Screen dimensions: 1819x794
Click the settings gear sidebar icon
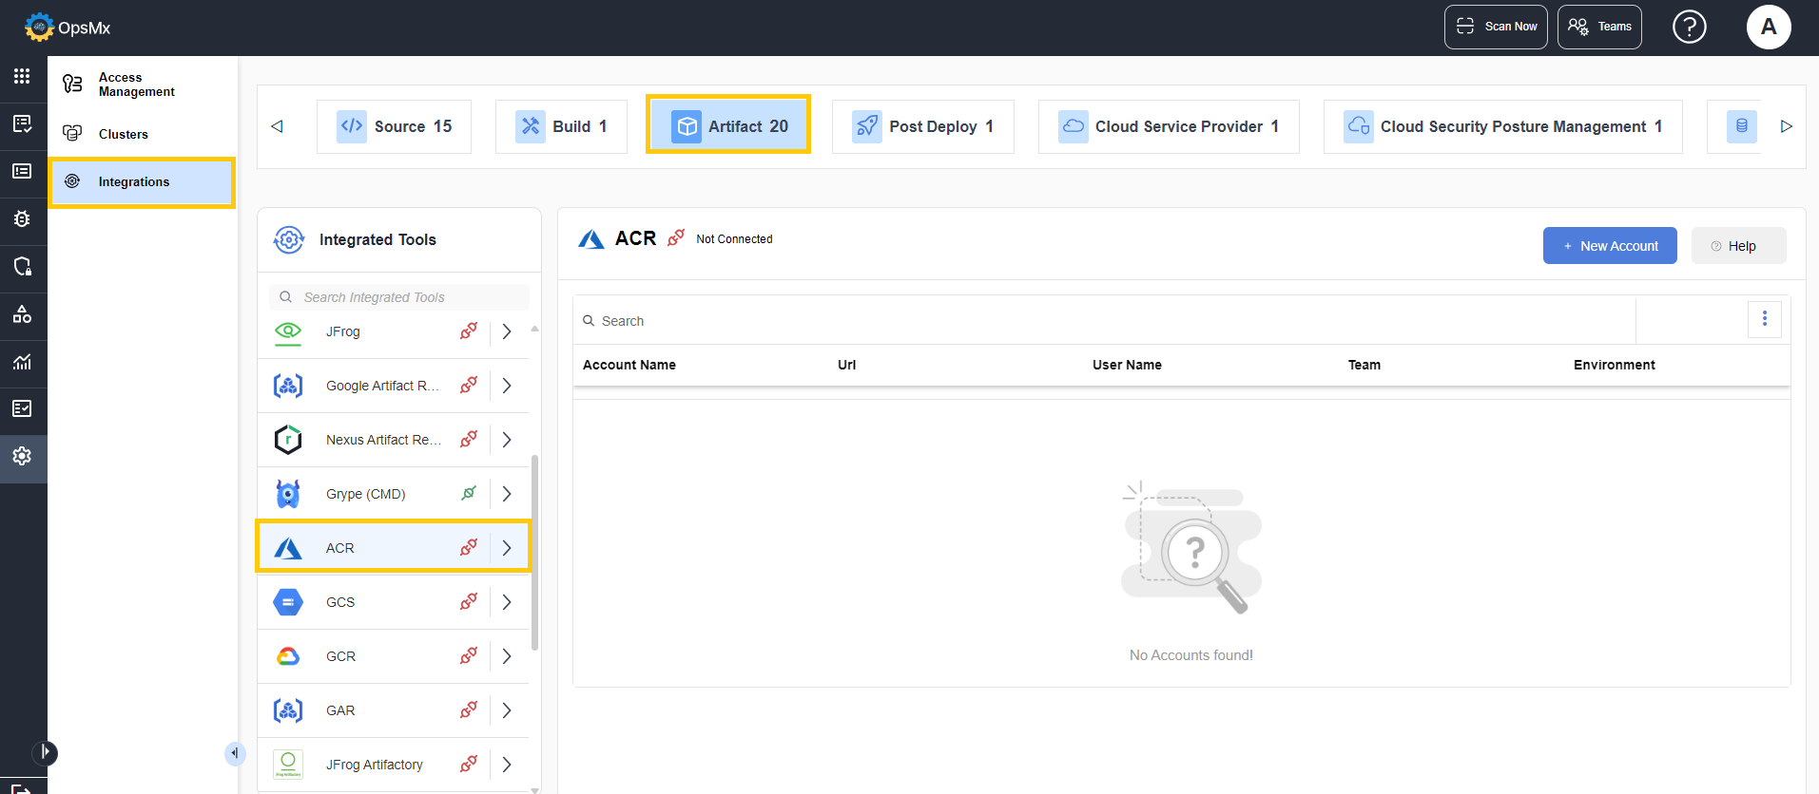click(22, 456)
